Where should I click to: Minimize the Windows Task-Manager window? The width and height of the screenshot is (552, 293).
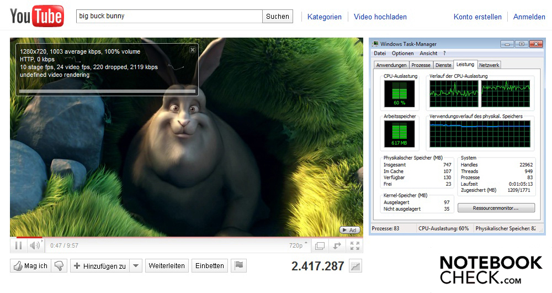click(x=507, y=44)
